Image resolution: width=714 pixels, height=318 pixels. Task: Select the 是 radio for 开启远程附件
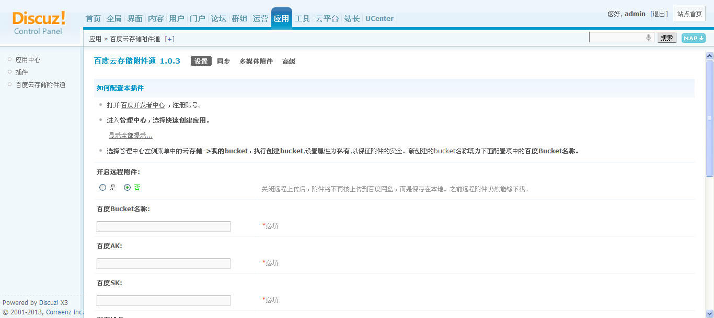(x=102, y=188)
